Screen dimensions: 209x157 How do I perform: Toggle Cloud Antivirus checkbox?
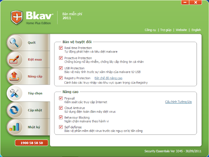(61, 108)
